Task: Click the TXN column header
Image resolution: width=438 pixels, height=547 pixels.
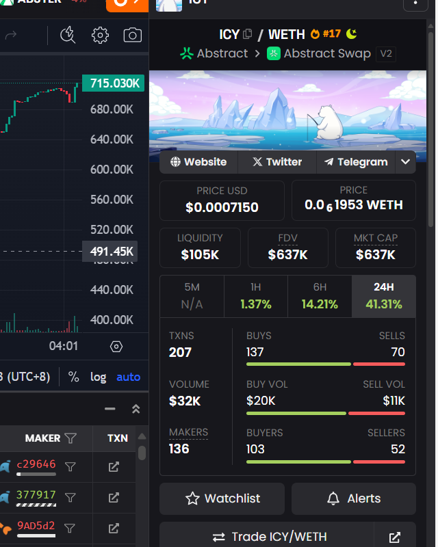Action: click(117, 438)
